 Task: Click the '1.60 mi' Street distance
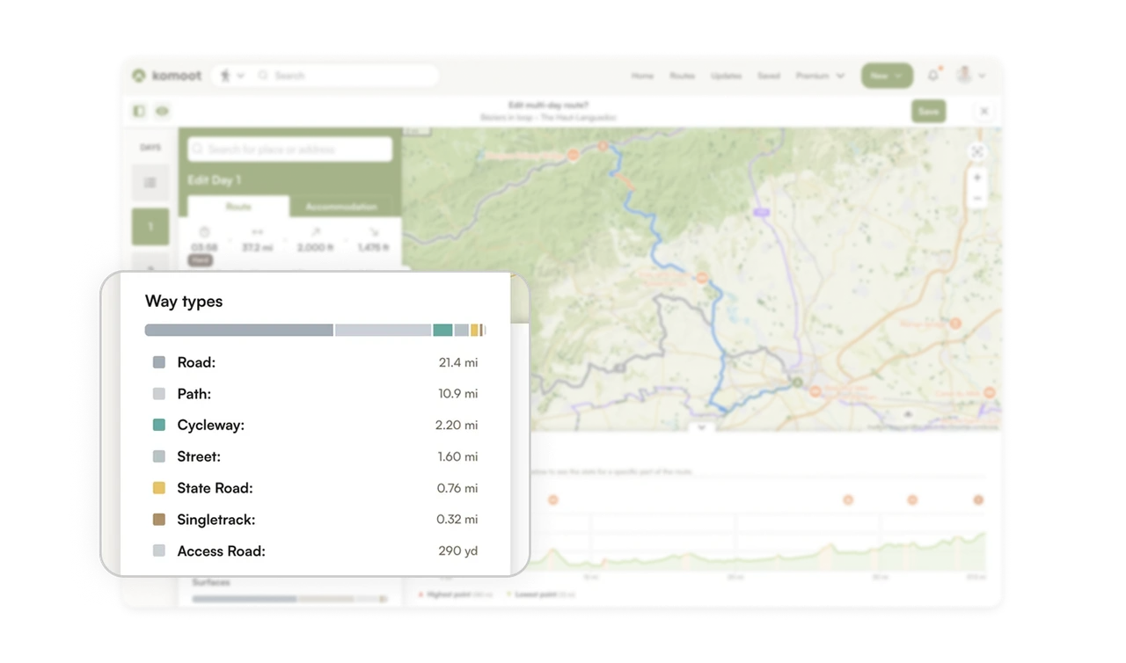pos(457,456)
